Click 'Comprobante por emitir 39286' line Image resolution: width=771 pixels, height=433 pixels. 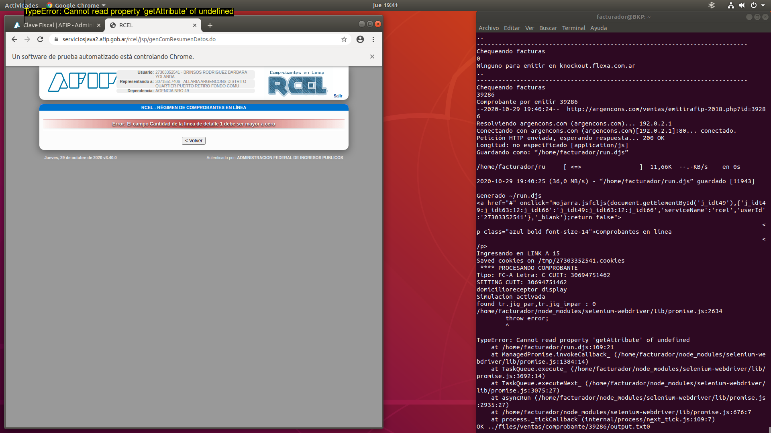click(527, 102)
